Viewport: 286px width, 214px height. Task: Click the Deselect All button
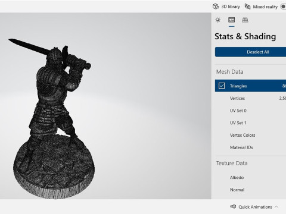(x=251, y=52)
